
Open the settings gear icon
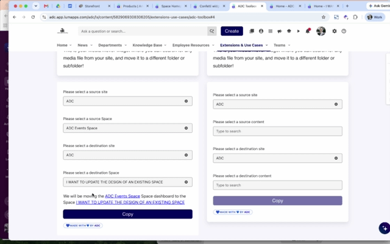pyautogui.click(x=335, y=31)
